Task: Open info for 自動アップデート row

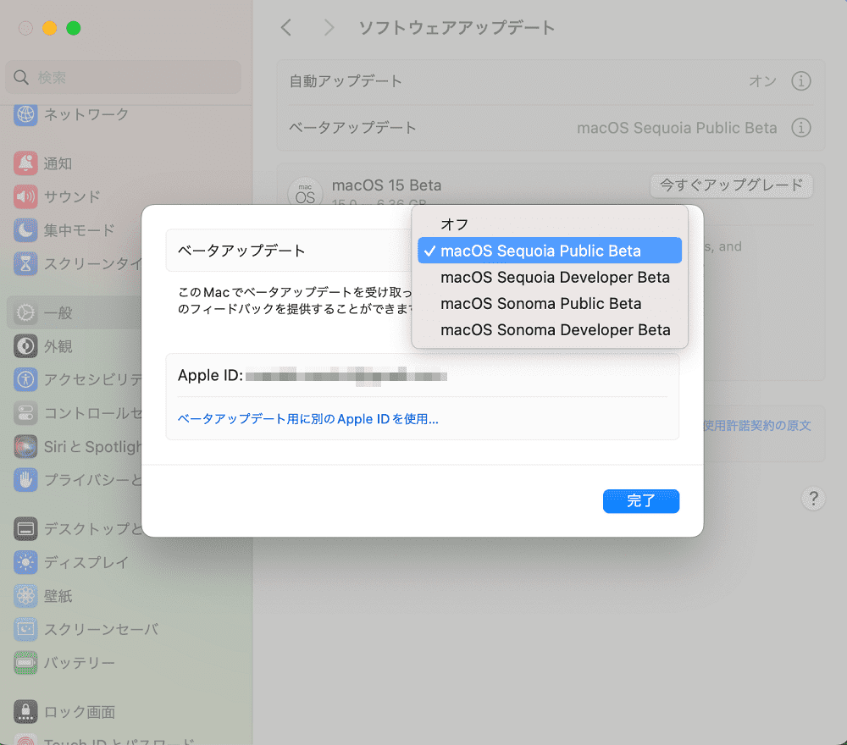Action: (x=801, y=81)
